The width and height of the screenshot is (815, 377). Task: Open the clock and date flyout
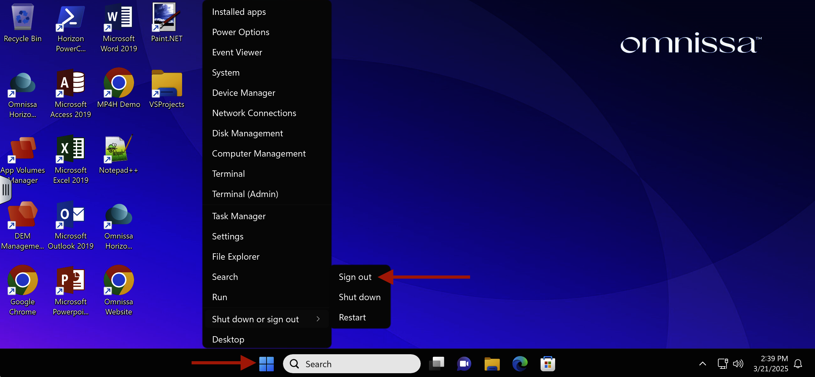click(x=770, y=364)
